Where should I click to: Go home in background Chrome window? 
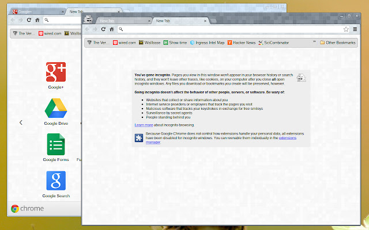click(37, 20)
